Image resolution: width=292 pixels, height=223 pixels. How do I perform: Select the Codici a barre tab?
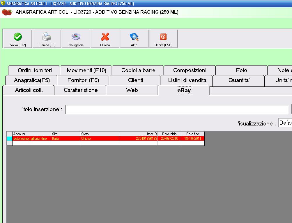138,70
